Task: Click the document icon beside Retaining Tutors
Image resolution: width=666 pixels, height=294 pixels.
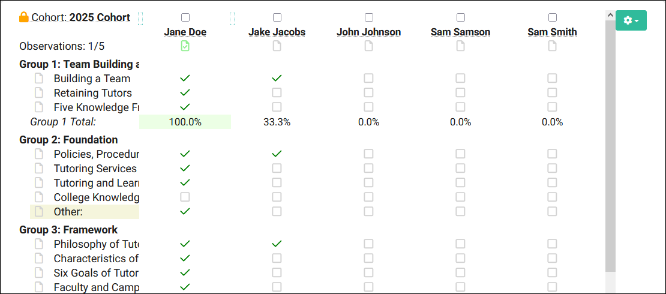Action: (x=39, y=93)
